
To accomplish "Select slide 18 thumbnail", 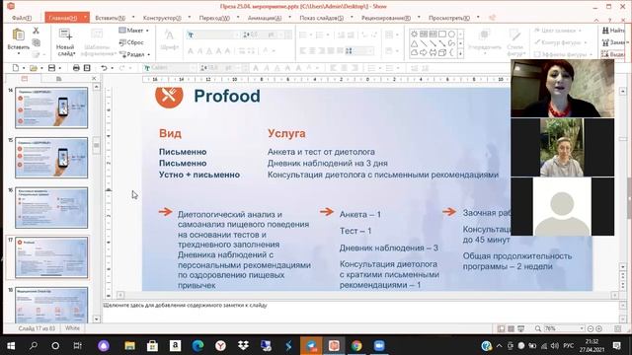I will tap(51, 305).
